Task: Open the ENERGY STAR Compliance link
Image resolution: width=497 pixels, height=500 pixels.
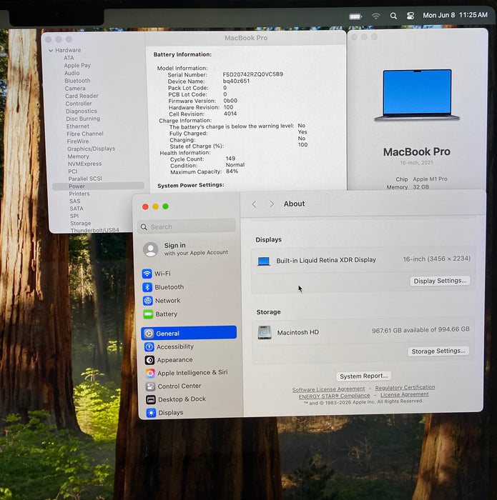Action: coord(334,396)
